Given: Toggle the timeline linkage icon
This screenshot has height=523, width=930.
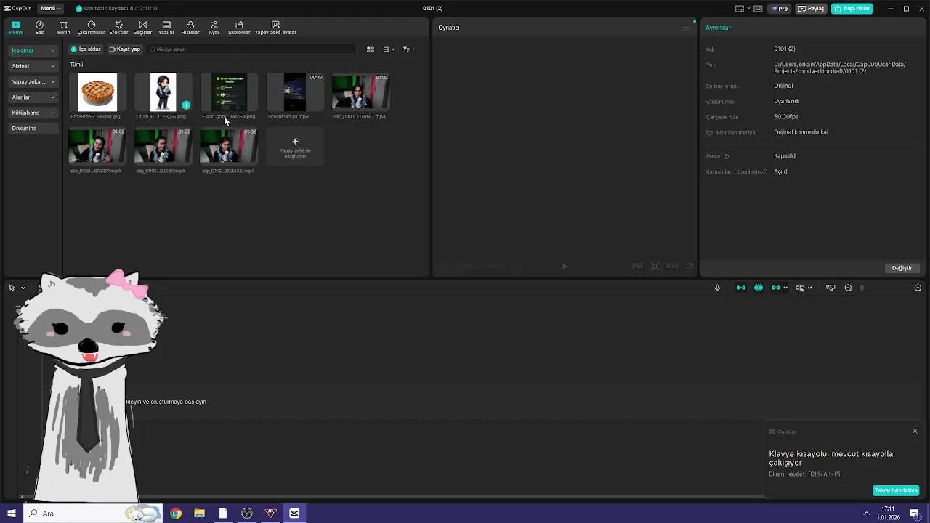Looking at the screenshot, I should coord(776,288).
